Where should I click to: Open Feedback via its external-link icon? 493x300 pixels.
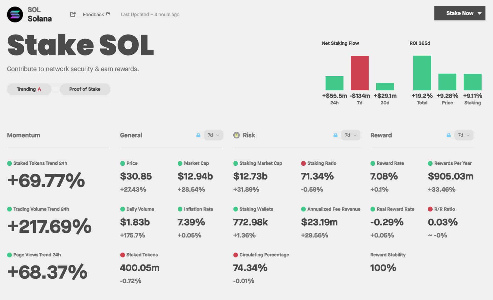tap(108, 14)
